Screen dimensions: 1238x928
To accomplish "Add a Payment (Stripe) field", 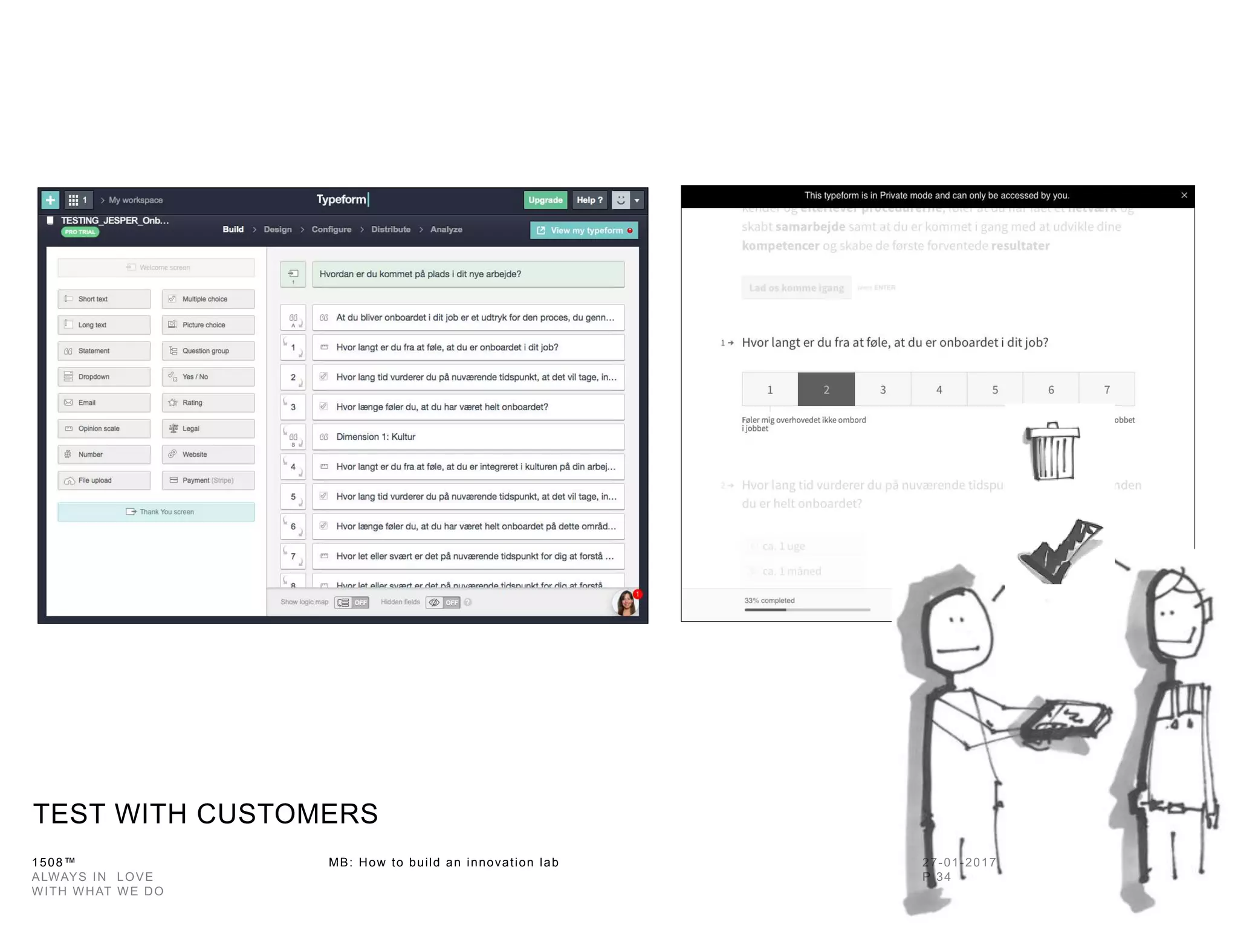I will [208, 481].
